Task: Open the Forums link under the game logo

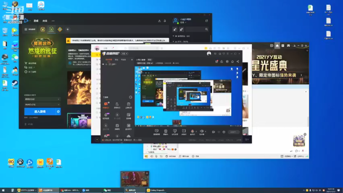Action: [x=30, y=67]
